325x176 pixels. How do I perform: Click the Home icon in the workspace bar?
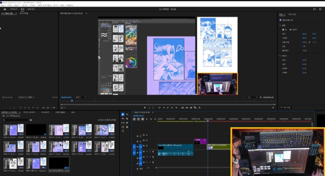pos(5,9)
